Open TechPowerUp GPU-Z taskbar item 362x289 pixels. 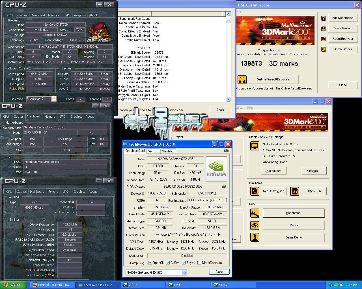[98, 285]
